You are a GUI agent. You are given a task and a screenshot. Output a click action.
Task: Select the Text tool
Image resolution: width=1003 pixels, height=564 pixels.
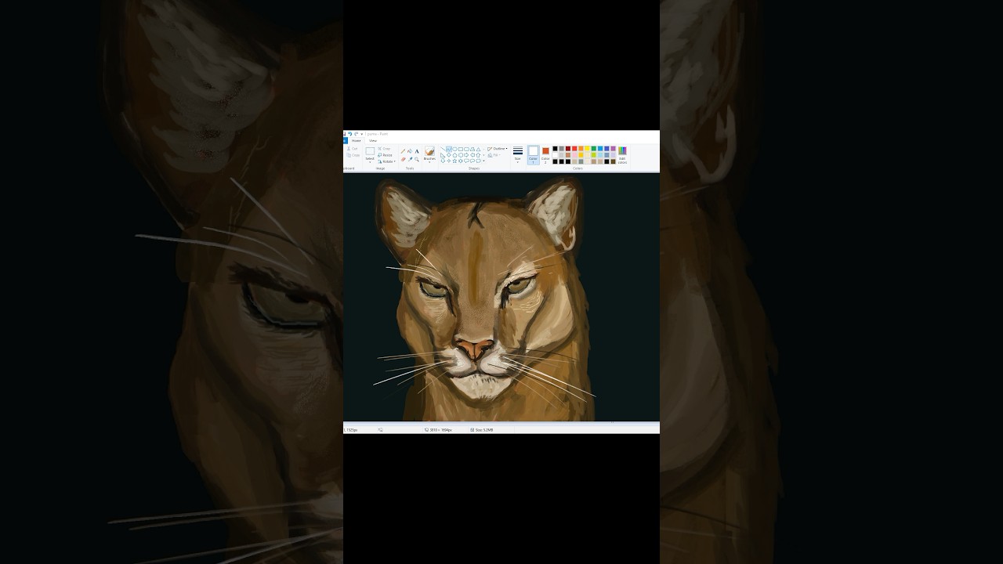click(x=417, y=151)
